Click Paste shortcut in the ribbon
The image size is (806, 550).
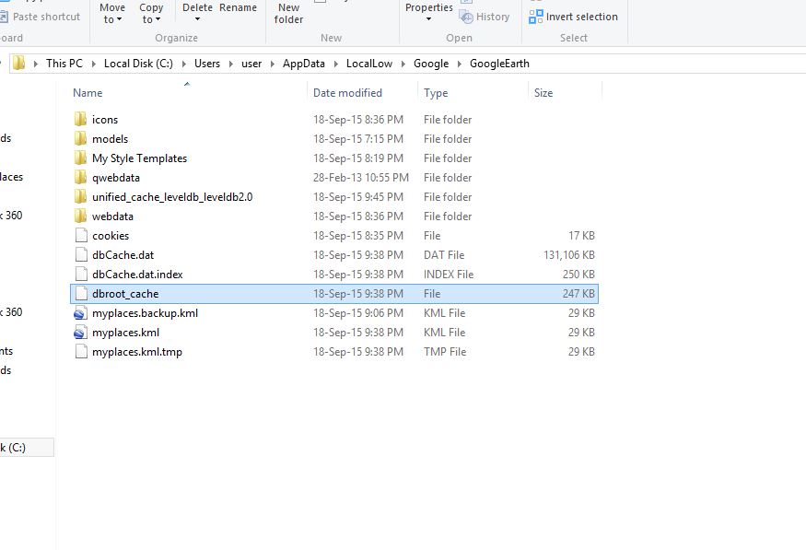[41, 17]
